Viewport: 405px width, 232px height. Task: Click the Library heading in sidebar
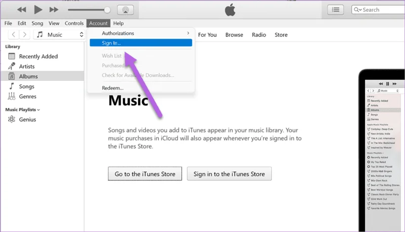13,47
